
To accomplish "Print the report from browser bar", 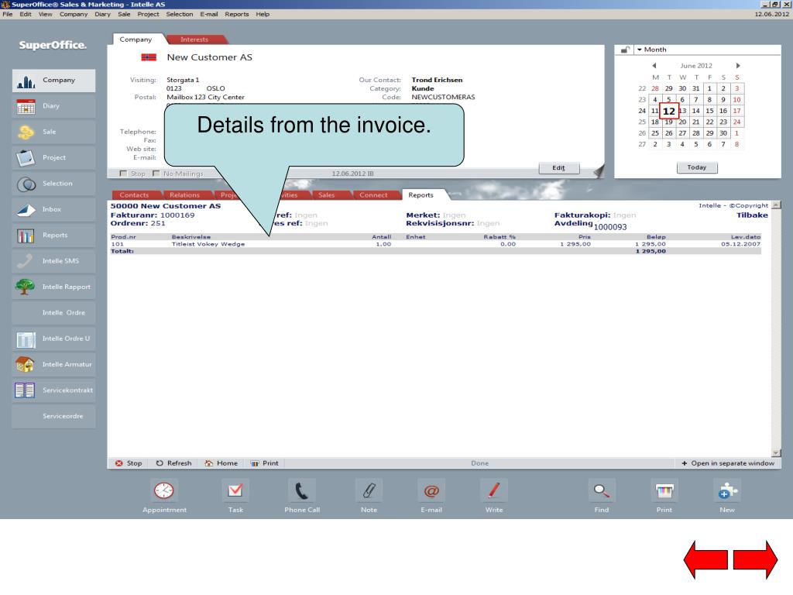I will pos(265,463).
